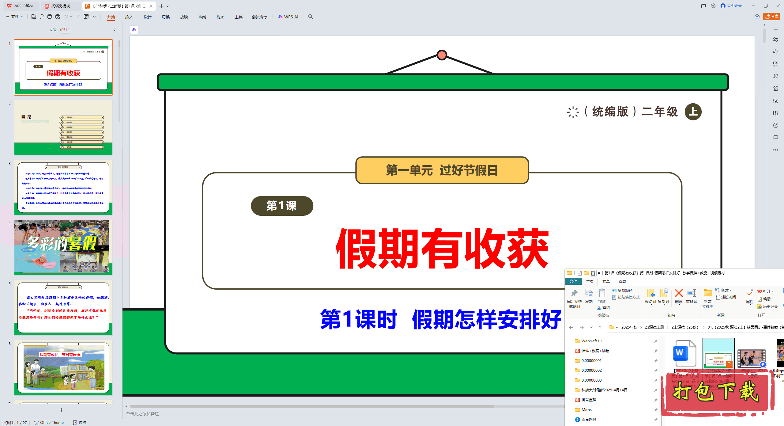784x426 pixels.
Task: Click the magnifier search icon in ribbon
Action: coord(311,17)
